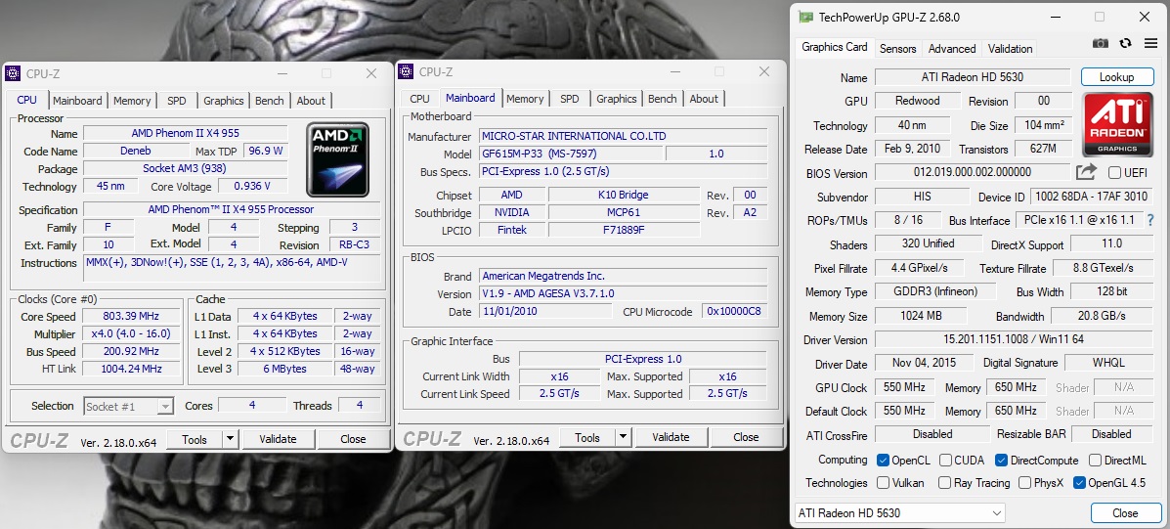Click the Tools button in the CPU window
This screenshot has height=529, width=1170.
194,439
